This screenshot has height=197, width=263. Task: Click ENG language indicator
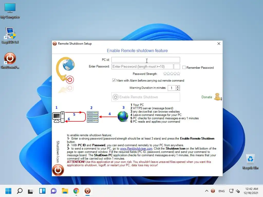[222, 191]
